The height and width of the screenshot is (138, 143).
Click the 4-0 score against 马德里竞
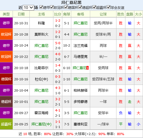click(58, 54)
